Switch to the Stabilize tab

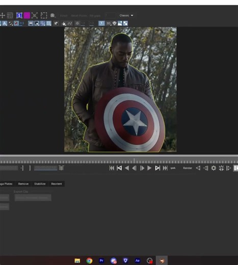tap(40, 184)
